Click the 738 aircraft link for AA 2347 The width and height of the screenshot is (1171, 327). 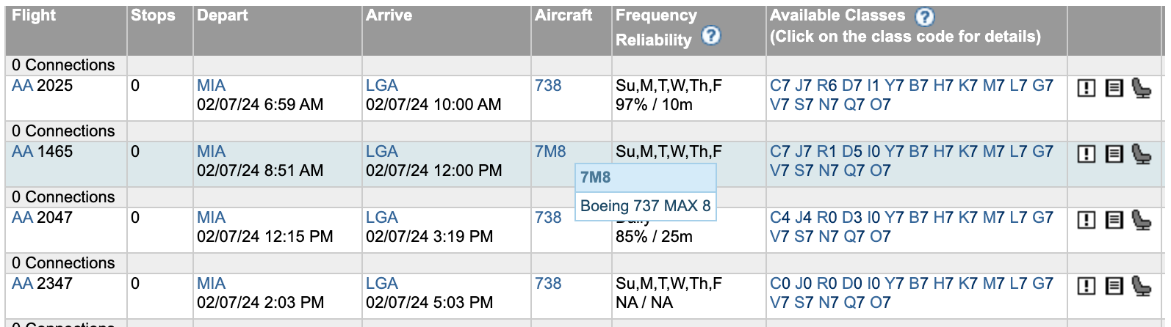tap(548, 284)
